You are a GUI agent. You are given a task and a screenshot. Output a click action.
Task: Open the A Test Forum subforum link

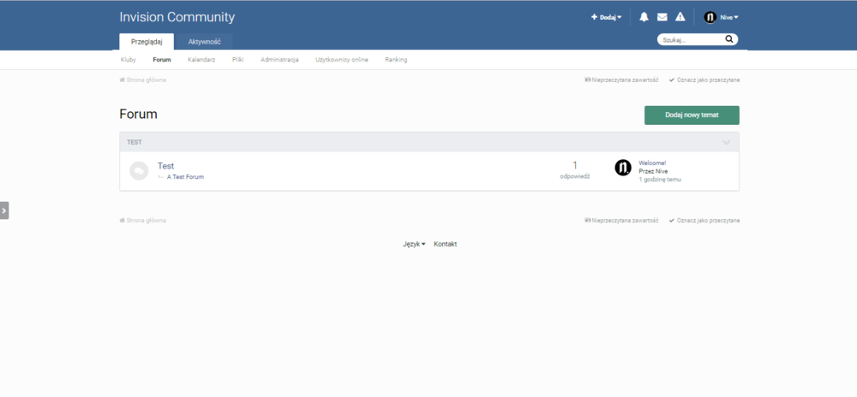click(x=185, y=177)
